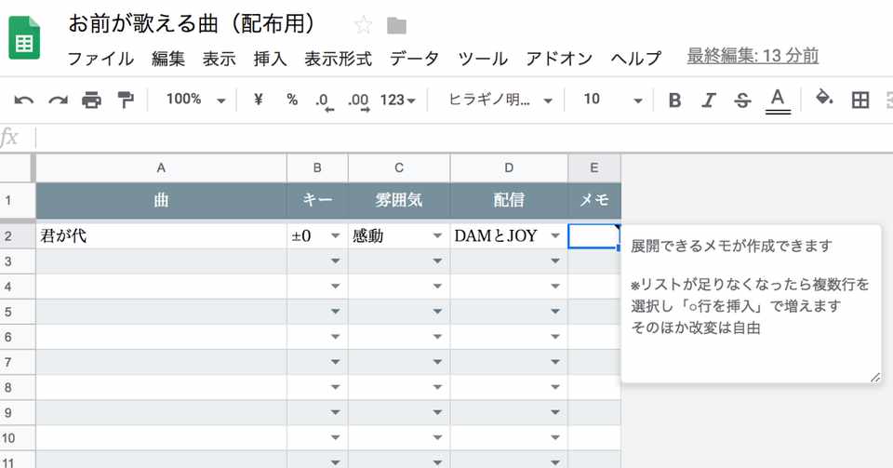Select the メモ header cell
The image size is (893, 468).
(x=594, y=200)
